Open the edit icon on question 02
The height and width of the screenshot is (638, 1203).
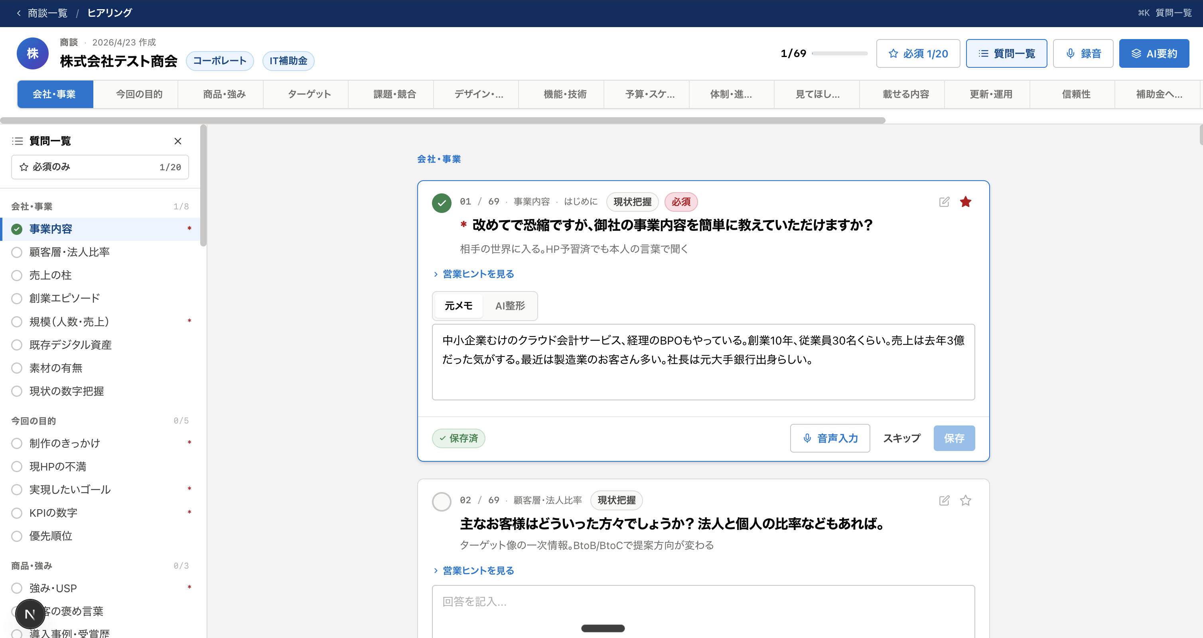coord(944,500)
